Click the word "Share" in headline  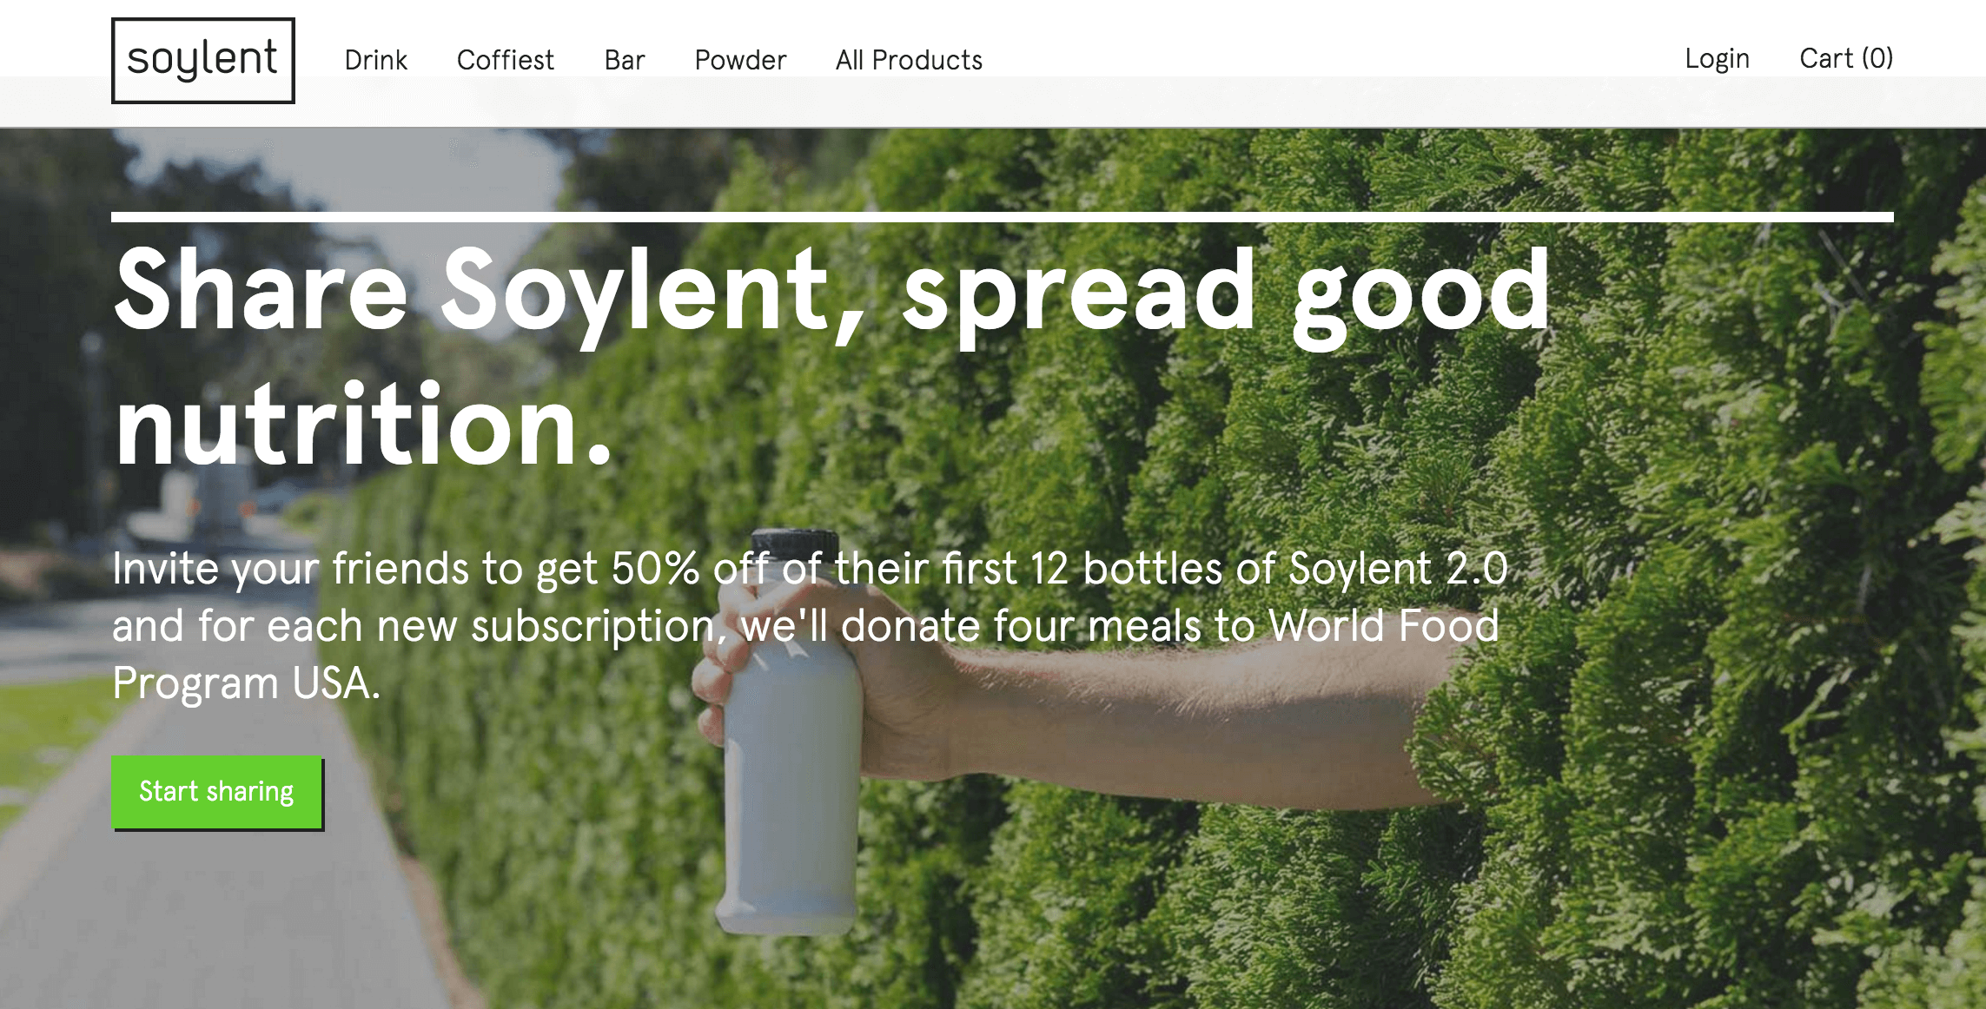(261, 290)
